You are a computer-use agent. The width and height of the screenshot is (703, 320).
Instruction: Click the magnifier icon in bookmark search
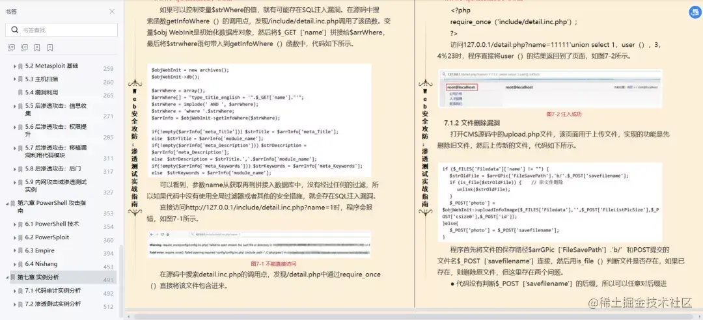(x=15, y=30)
